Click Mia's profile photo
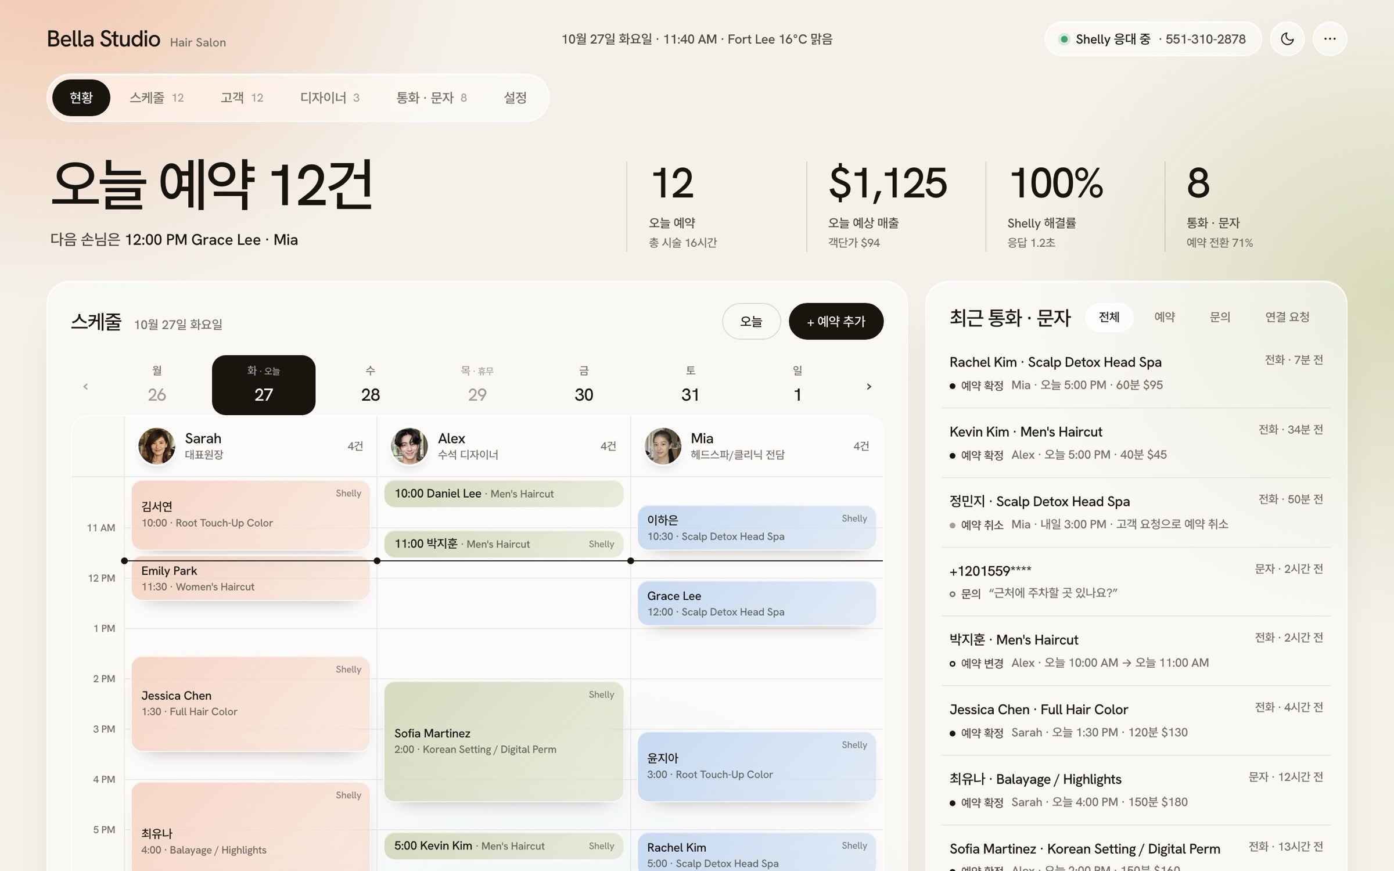 tap(663, 446)
